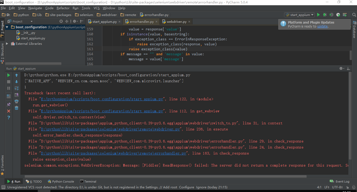Viewport: 357px width, 192px height.
Task: Open the webdriver.py link at line 236
Action: click(110, 129)
